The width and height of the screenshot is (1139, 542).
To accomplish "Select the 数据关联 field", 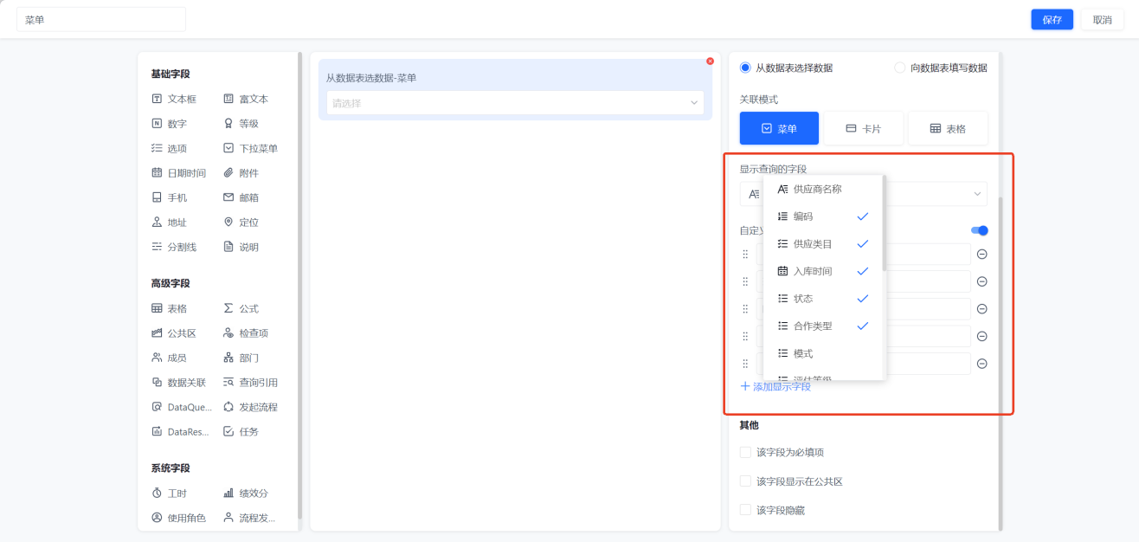I will [178, 383].
